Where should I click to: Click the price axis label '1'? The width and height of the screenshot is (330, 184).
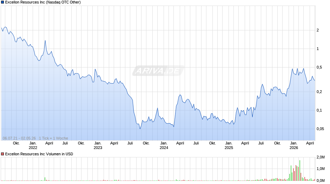point(318,49)
